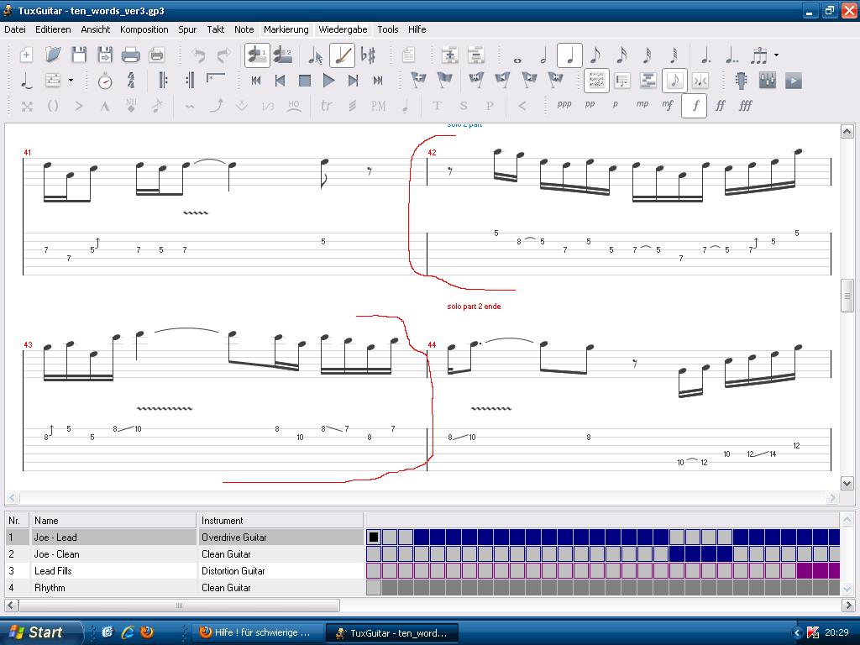Select the 'fff' dynamic
Screen dimensions: 860x645
745,105
